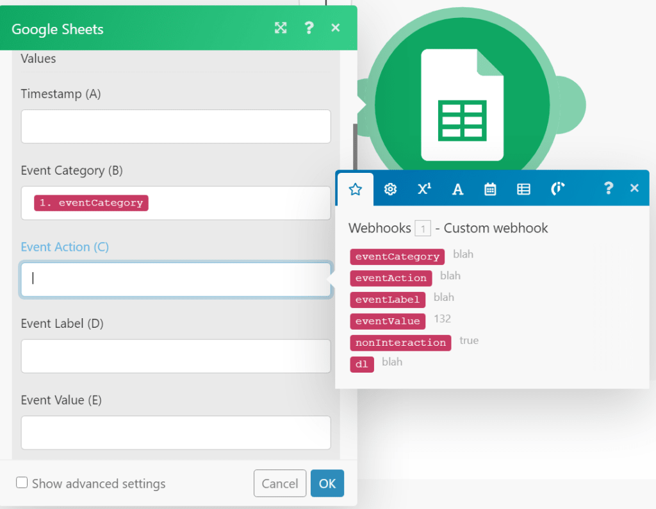
Task: Insert the dl webhook variable
Action: (362, 364)
